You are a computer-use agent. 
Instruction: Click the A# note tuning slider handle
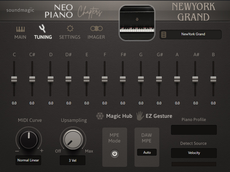pyautogui.click(x=195, y=79)
